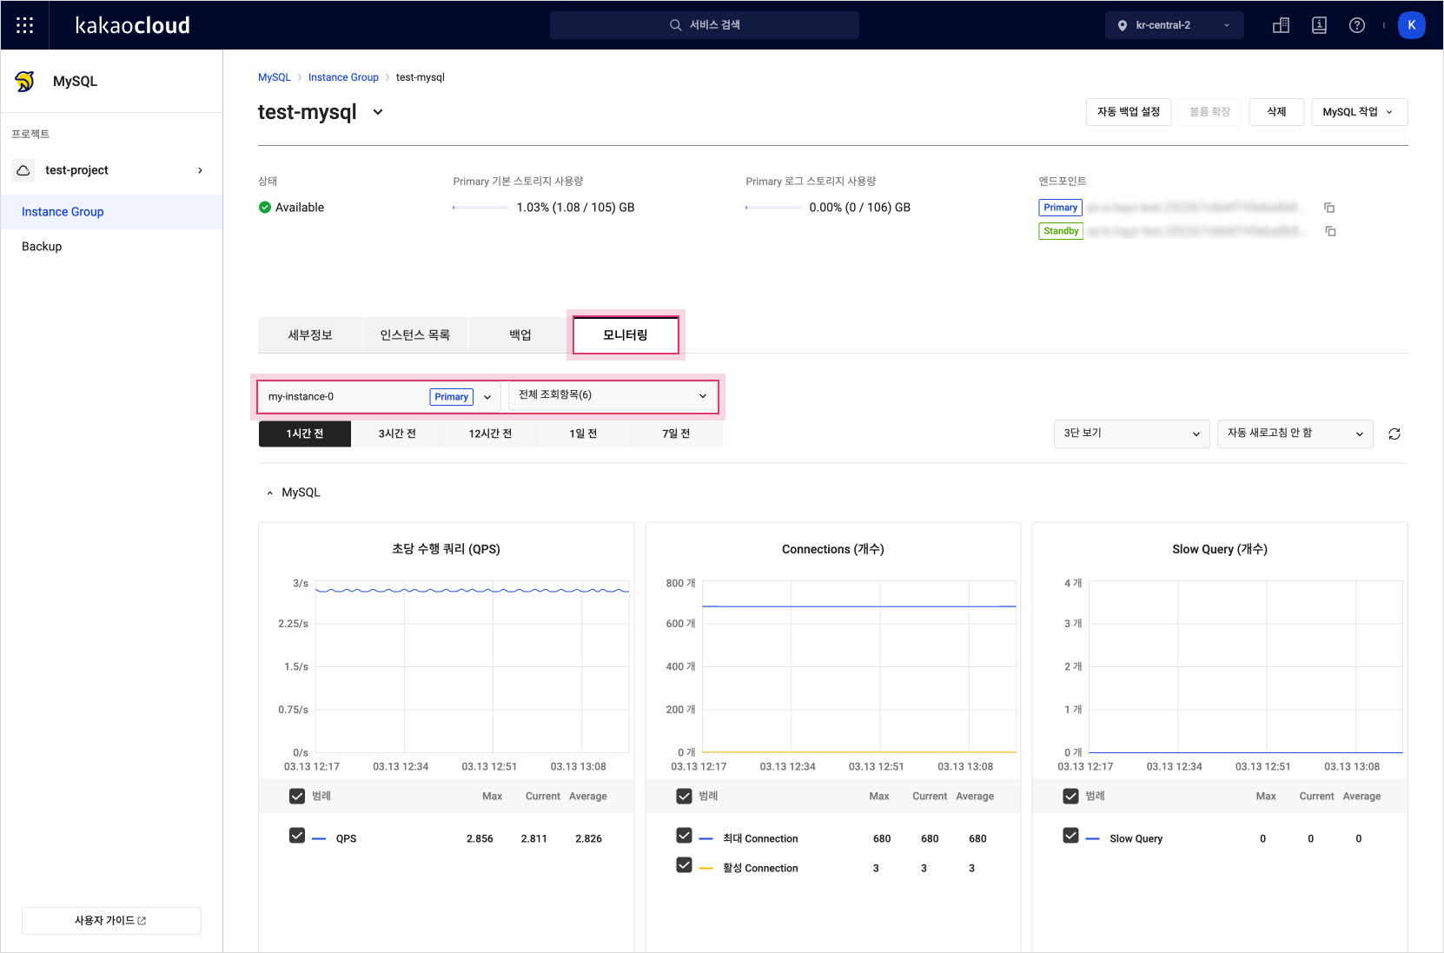Click the test-project cloud icon
1444x953 pixels.
pos(23,170)
